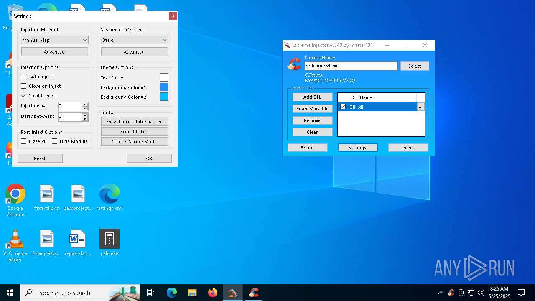Viewport: 535px width, 301px height.
Task: Open Advanced injection method settings
Action: [x=55, y=52]
